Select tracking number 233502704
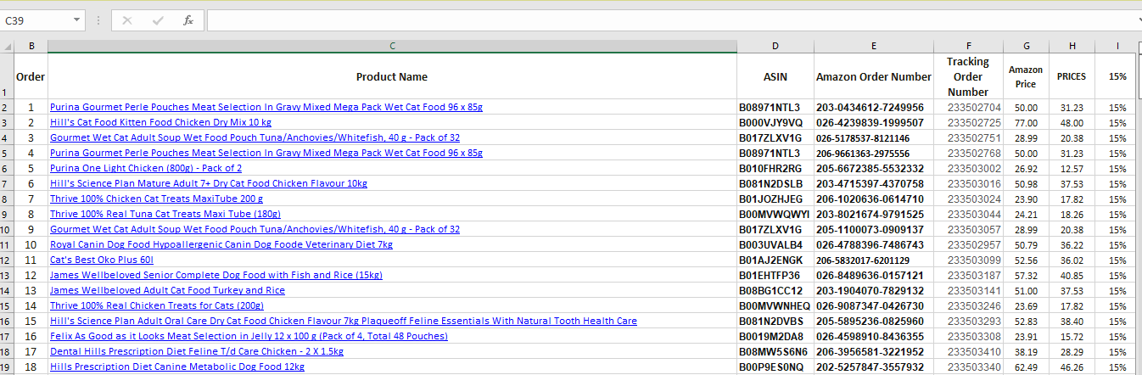This screenshot has height=375, width=1142. click(x=968, y=107)
